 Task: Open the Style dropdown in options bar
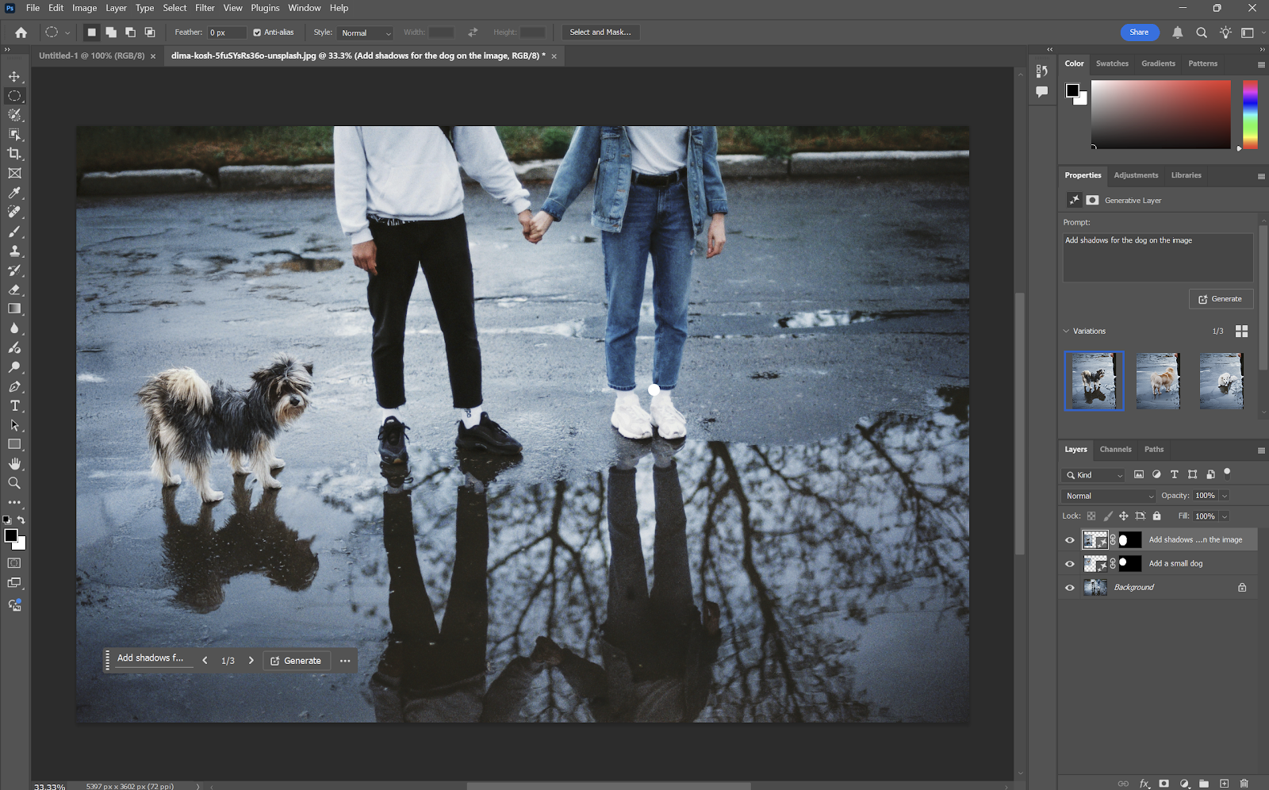pos(365,33)
